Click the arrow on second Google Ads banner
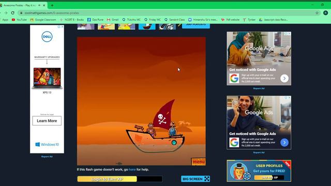This screenshot has width=331, height=186. click(284, 143)
